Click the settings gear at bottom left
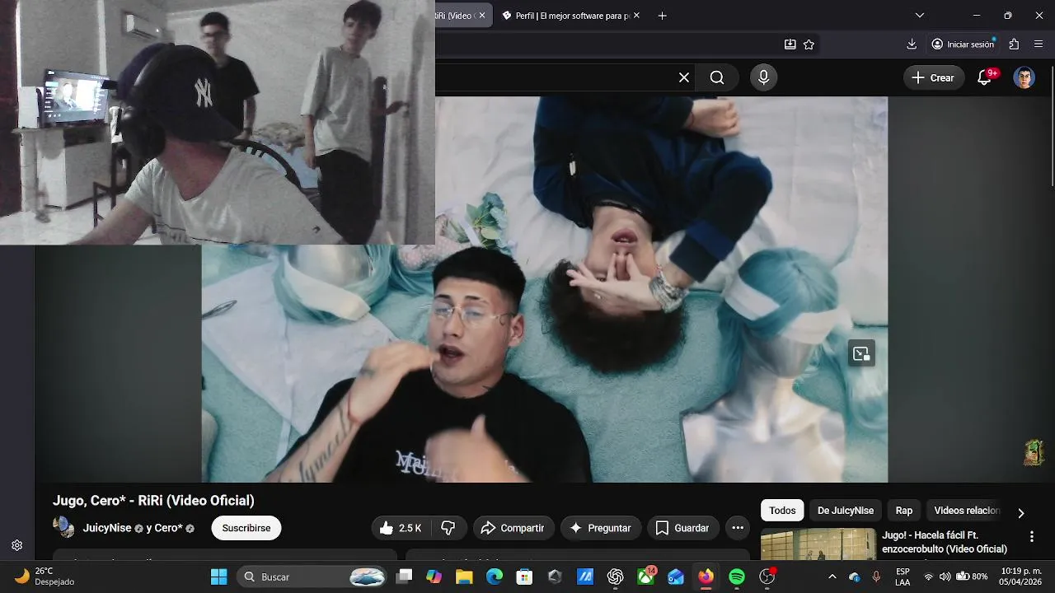Screen dimensions: 1055x593 coord(16,545)
